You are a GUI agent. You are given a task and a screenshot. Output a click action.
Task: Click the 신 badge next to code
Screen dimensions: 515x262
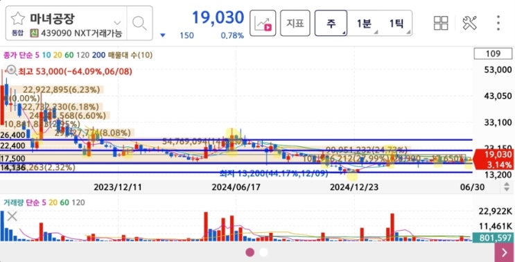[x=34, y=33]
